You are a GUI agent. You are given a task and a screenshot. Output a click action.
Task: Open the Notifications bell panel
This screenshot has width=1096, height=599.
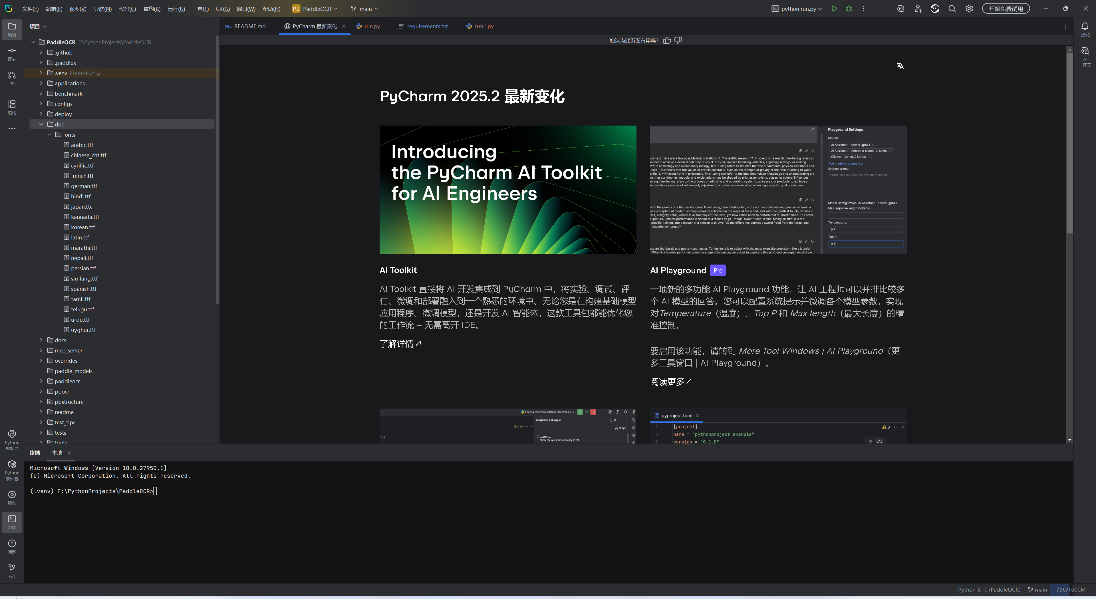[1085, 29]
